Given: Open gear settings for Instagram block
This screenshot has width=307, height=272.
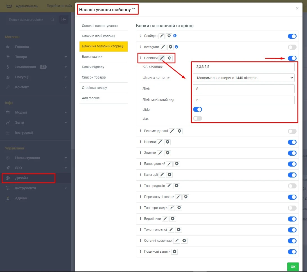Looking at the screenshot, I should click(170, 47).
